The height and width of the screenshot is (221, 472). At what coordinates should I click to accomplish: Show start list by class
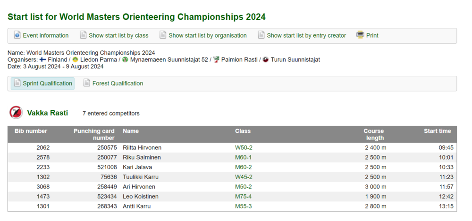pyautogui.click(x=118, y=35)
